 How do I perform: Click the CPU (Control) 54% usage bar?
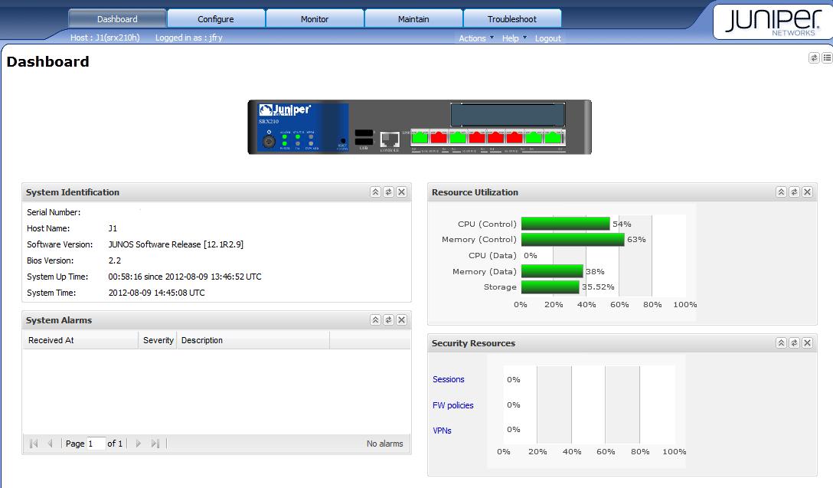click(x=565, y=224)
